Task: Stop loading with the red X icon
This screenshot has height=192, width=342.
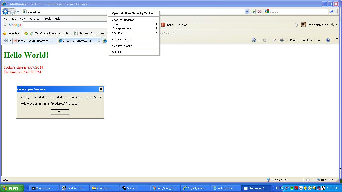Action: (x=260, y=12)
